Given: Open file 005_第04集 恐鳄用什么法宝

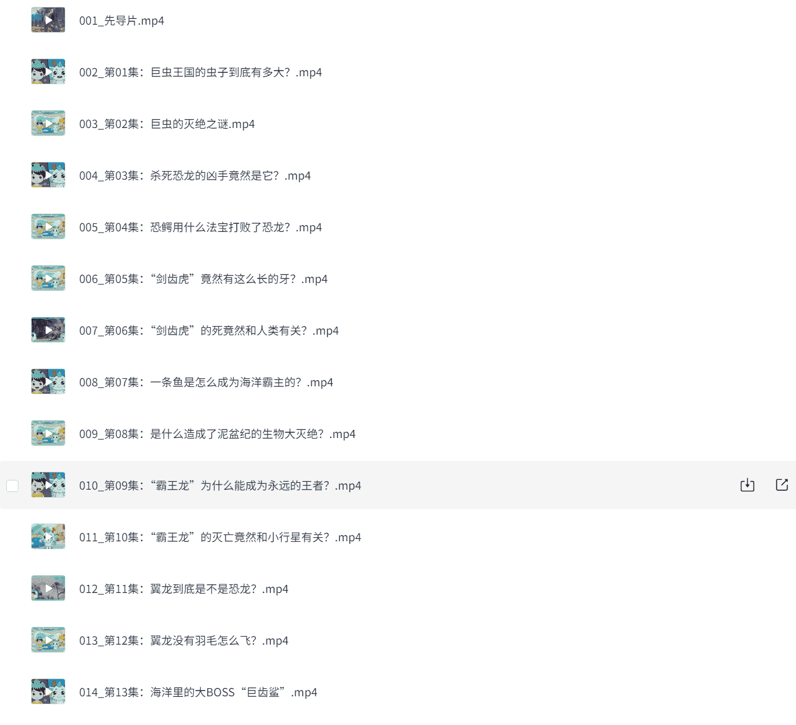Looking at the screenshot, I should [x=200, y=227].
